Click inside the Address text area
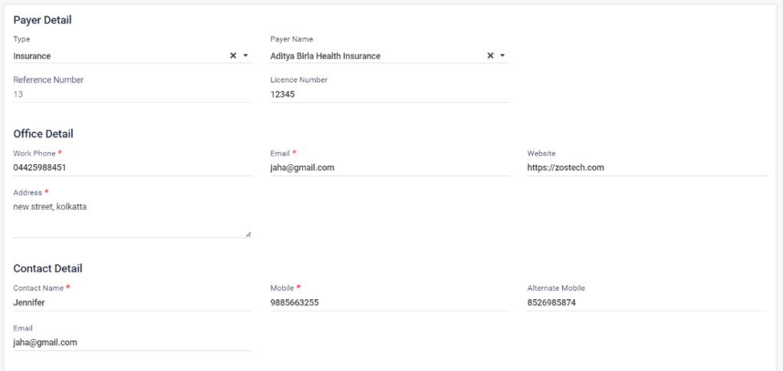The height and width of the screenshot is (371, 783). [x=132, y=218]
